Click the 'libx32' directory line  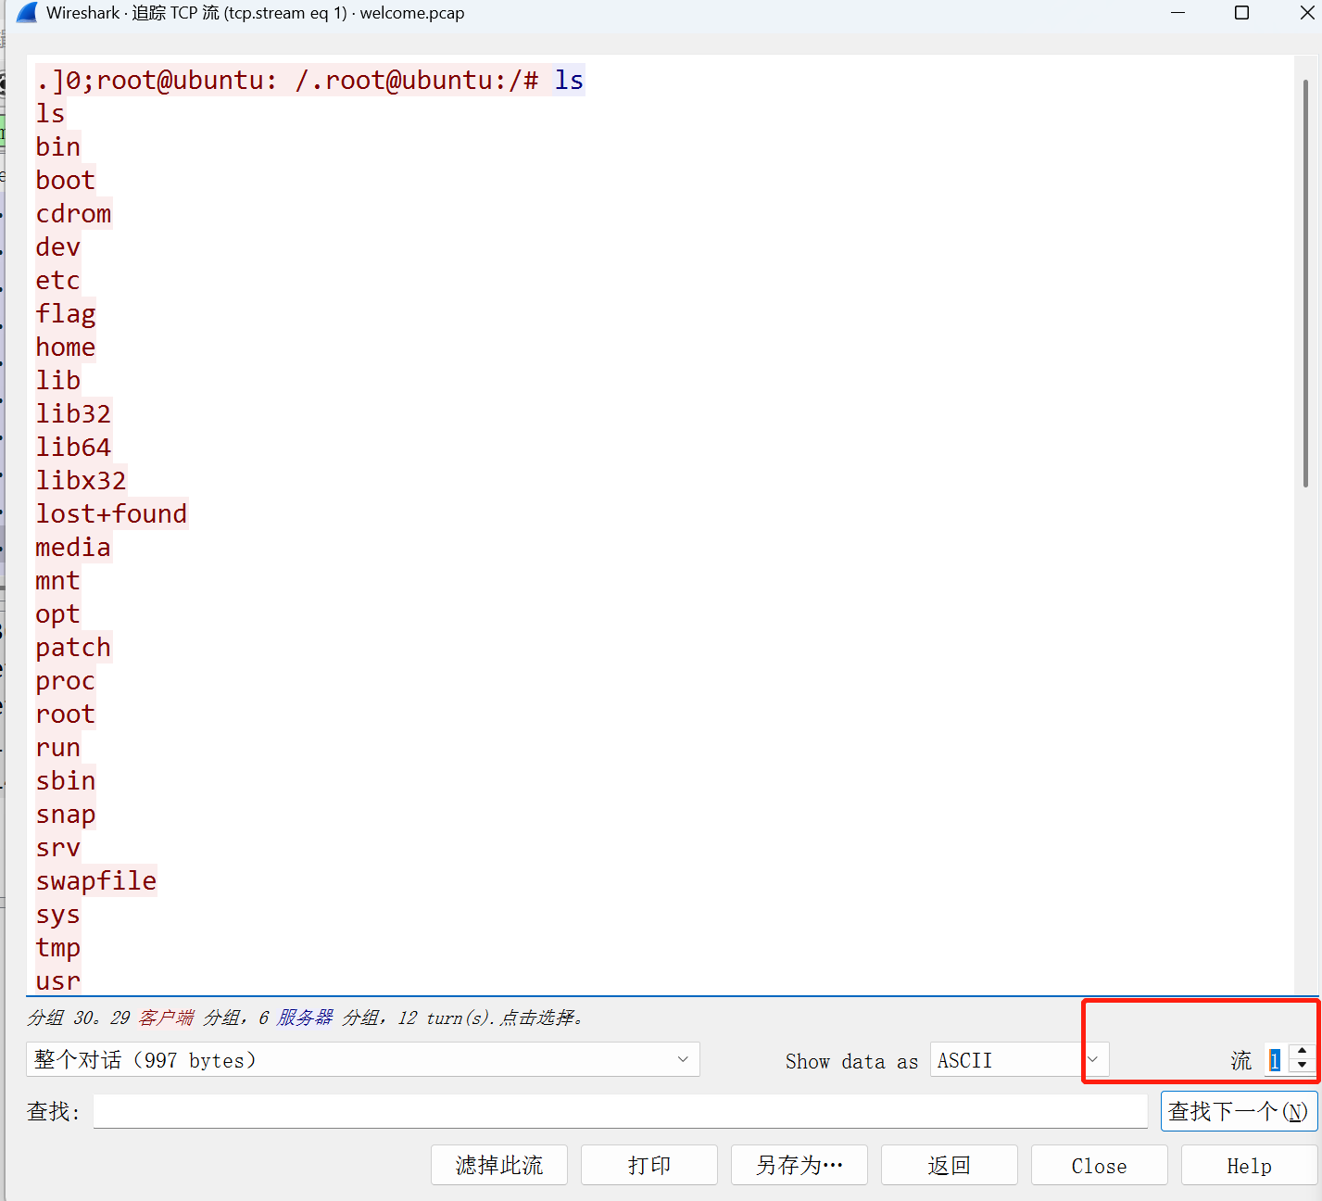81,481
